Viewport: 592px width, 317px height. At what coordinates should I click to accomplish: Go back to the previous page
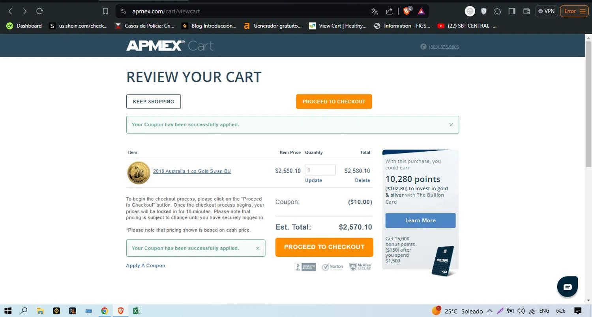11,11
